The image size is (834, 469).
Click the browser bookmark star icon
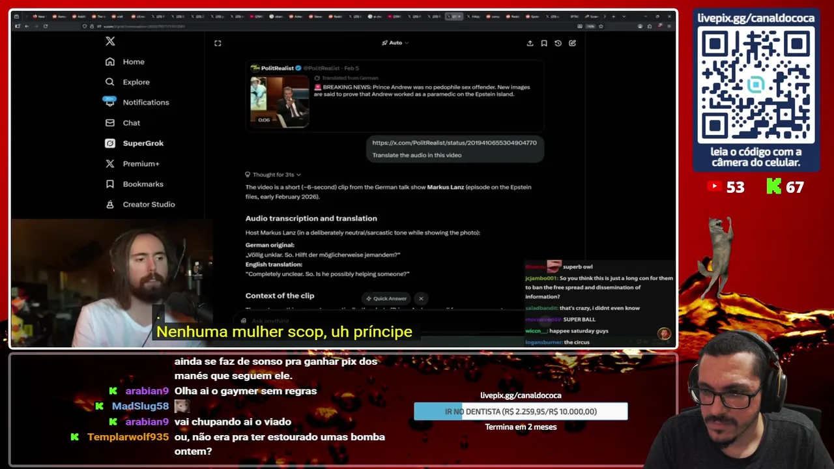(x=601, y=26)
